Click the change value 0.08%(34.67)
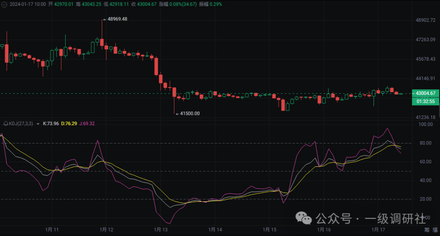 click(183, 4)
